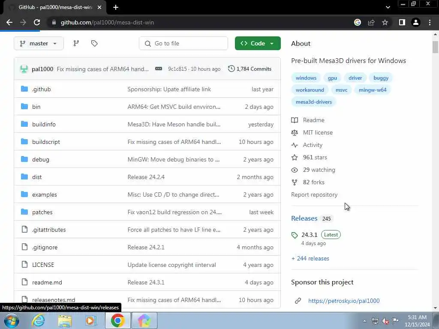
Task: Open the .gitattributes file
Action: point(49,230)
